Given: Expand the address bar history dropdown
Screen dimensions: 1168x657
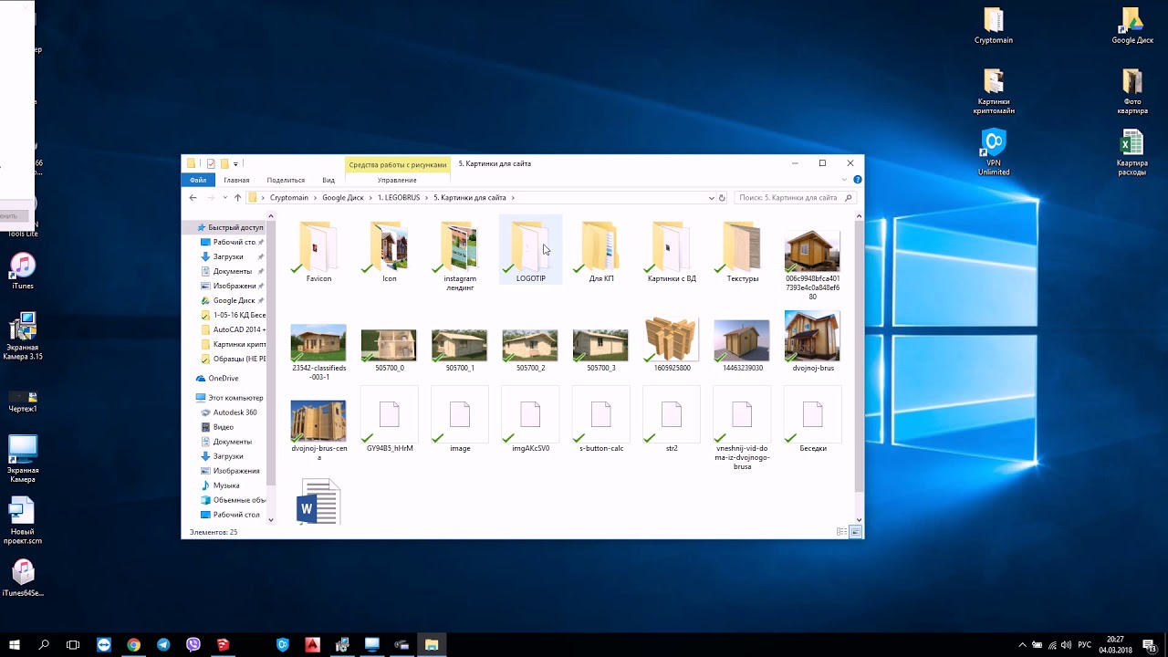Looking at the screenshot, I should click(712, 198).
